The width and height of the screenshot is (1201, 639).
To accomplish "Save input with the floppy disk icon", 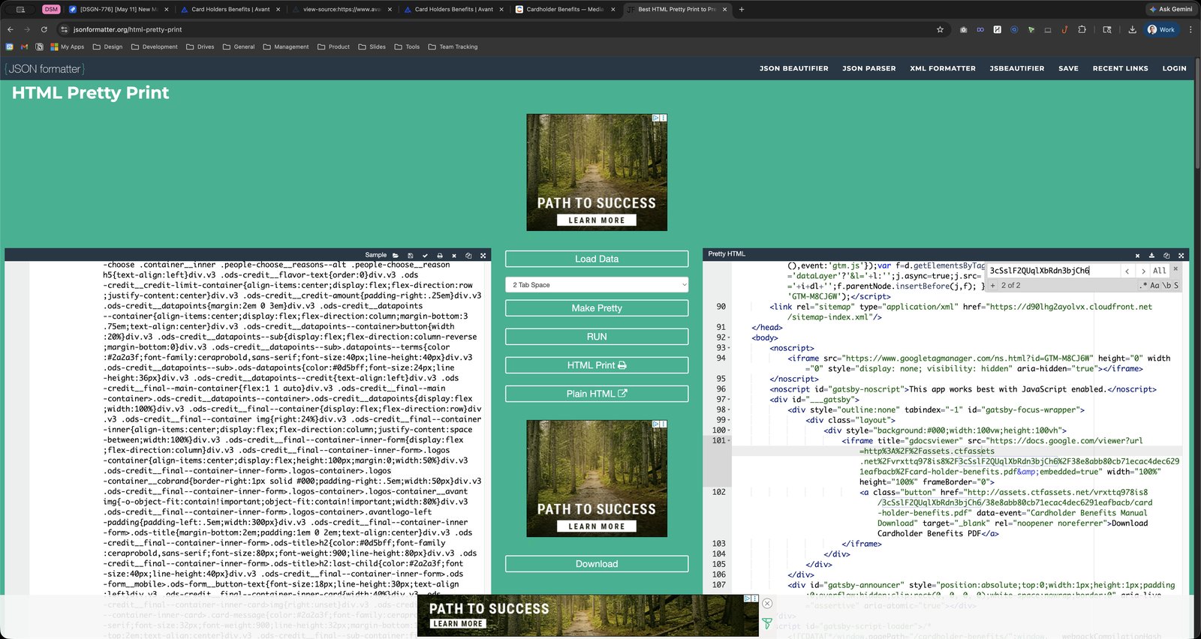I will pyautogui.click(x=411, y=256).
